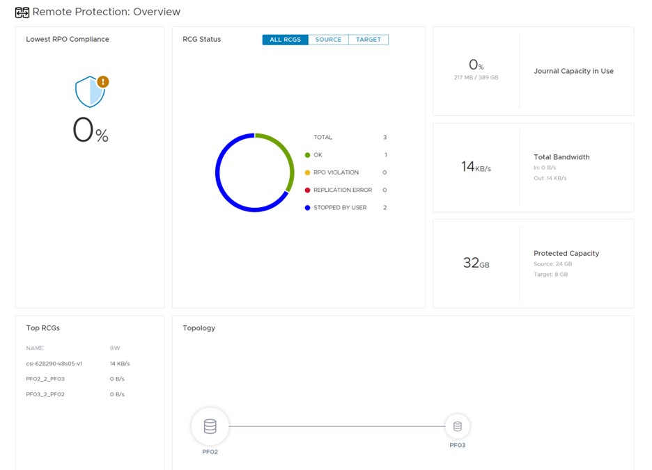
Task: Open the PF02_2_PF03 RCG entry
Action: pyautogui.click(x=45, y=379)
